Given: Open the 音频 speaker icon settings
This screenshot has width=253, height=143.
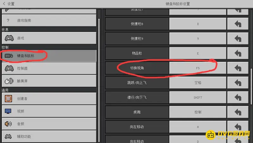Looking at the screenshot, I should 8,124.
